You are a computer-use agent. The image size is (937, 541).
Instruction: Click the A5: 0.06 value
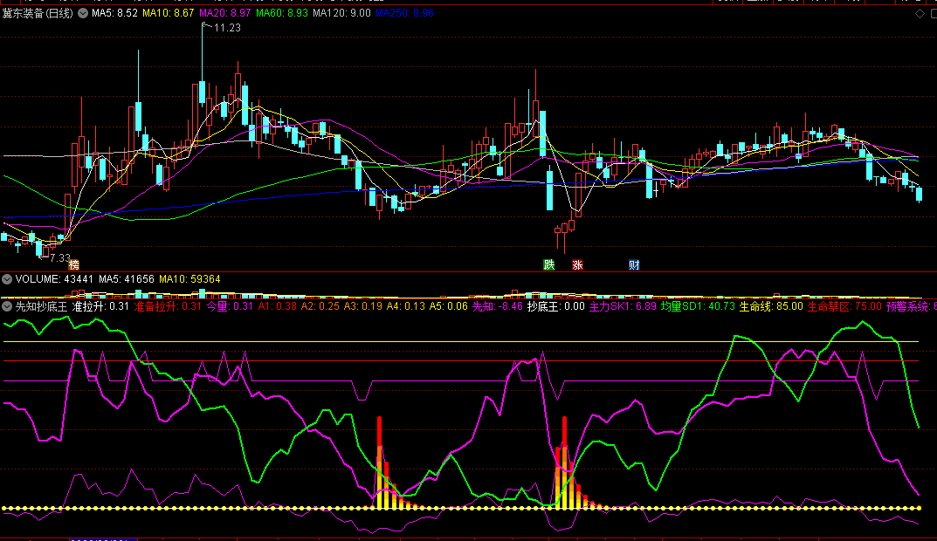449,306
